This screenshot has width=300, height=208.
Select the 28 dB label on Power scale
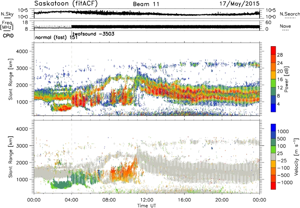[x=280, y=55]
